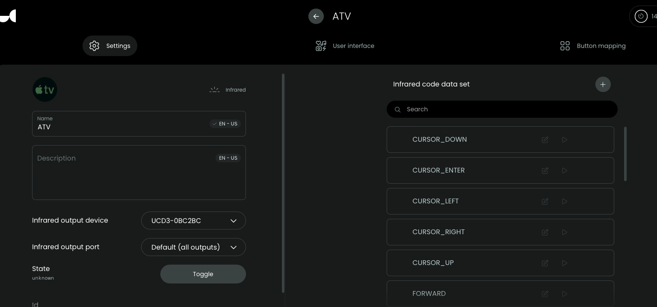This screenshot has height=307, width=657.
Task: Click into the Description text area
Action: (x=139, y=178)
